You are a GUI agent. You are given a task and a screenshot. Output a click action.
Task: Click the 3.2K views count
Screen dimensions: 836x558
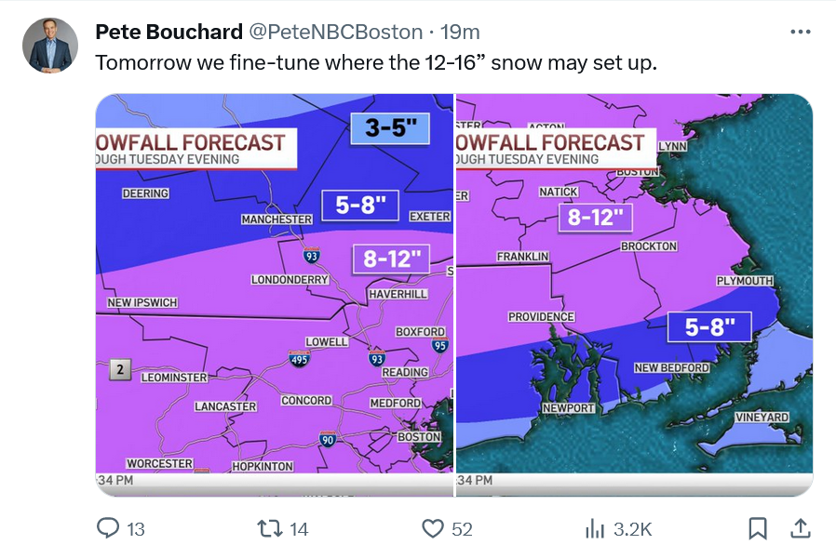point(632,529)
